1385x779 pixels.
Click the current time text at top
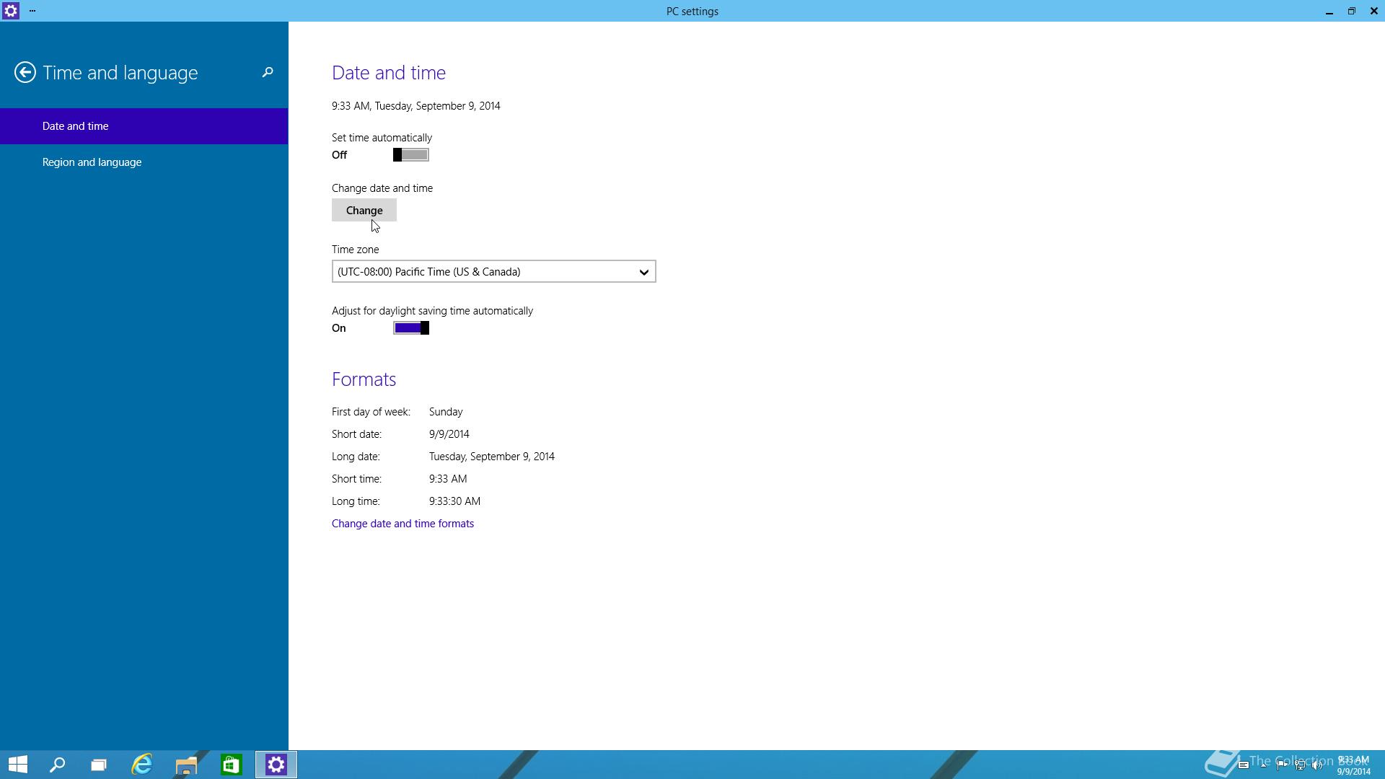415,106
